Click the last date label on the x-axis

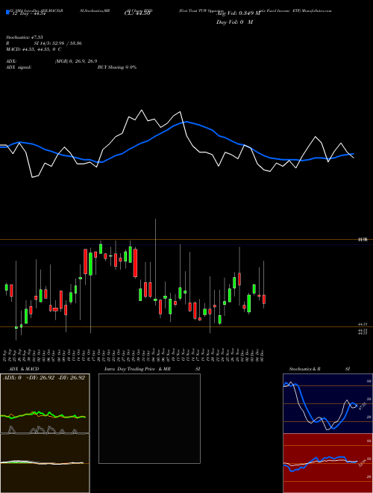click(262, 356)
